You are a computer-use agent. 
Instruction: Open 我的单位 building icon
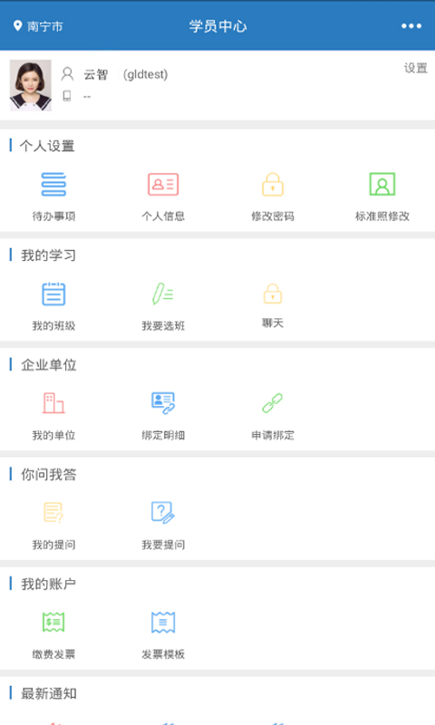53,403
